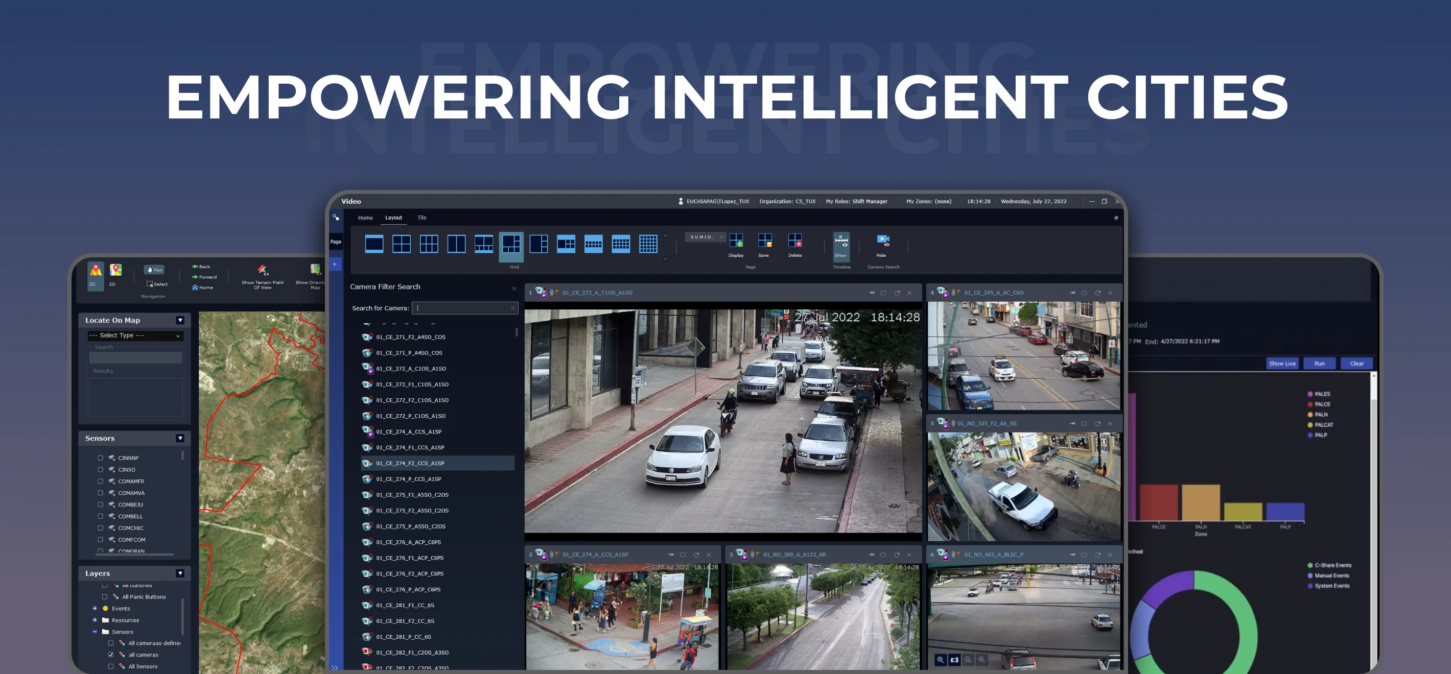1451x674 pixels.
Task: Pick the densest grid layout icon
Action: [x=648, y=244]
